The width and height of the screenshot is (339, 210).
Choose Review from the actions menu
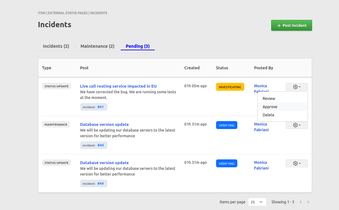point(269,99)
